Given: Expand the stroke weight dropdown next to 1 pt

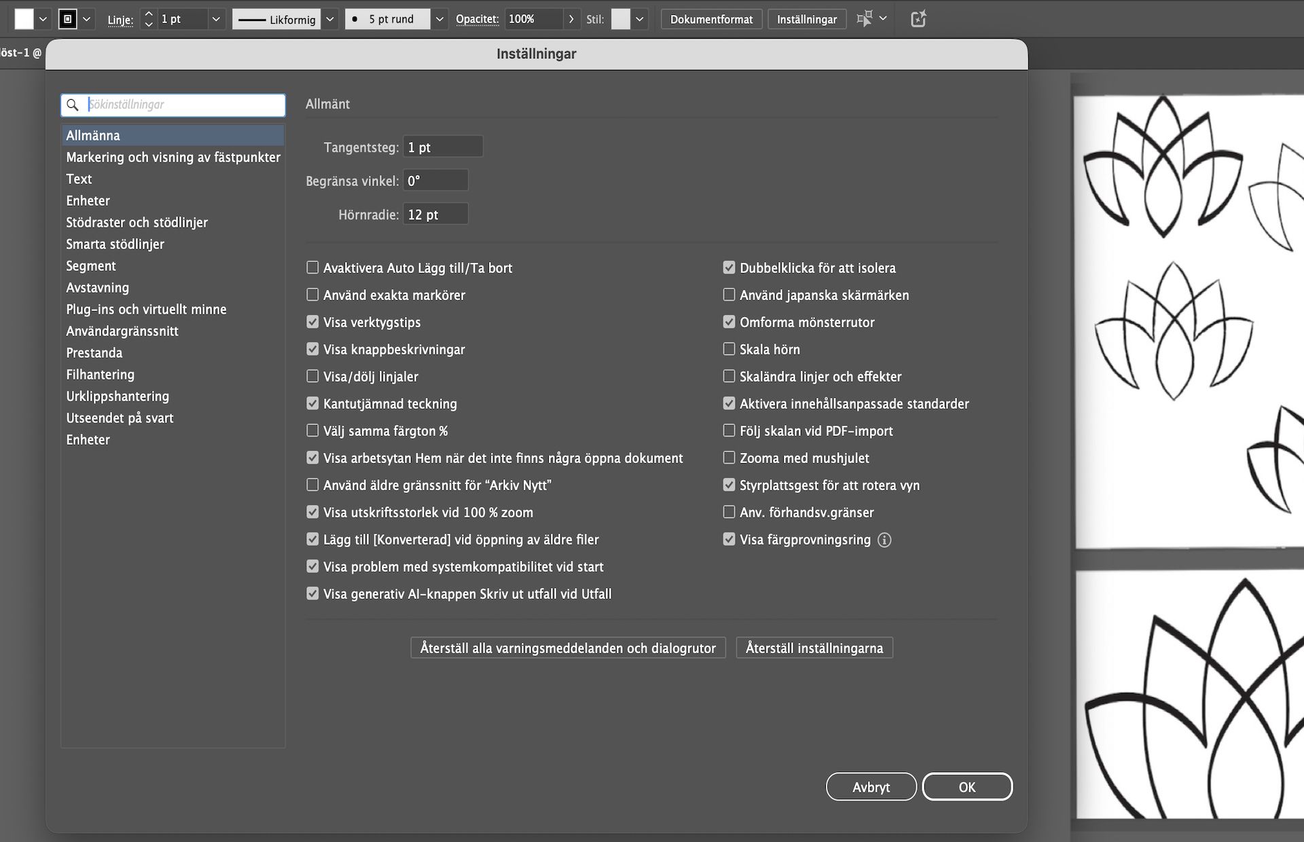Looking at the screenshot, I should coord(216,19).
